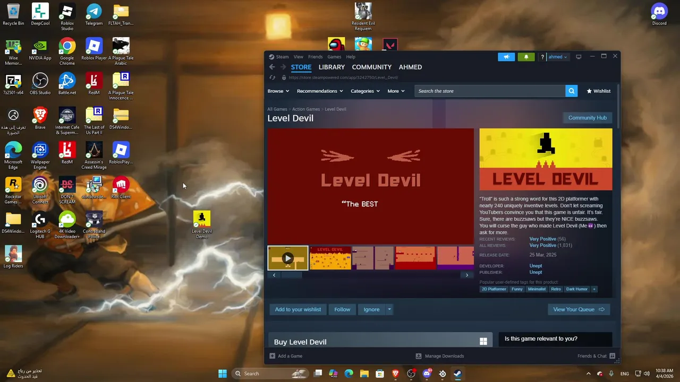Open Steam announcements megaphone button
Image resolution: width=680 pixels, height=382 pixels.
(506, 57)
